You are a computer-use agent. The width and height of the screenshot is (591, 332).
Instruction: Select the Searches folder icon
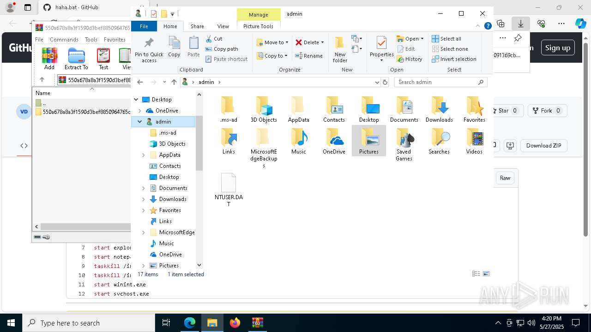[439, 138]
